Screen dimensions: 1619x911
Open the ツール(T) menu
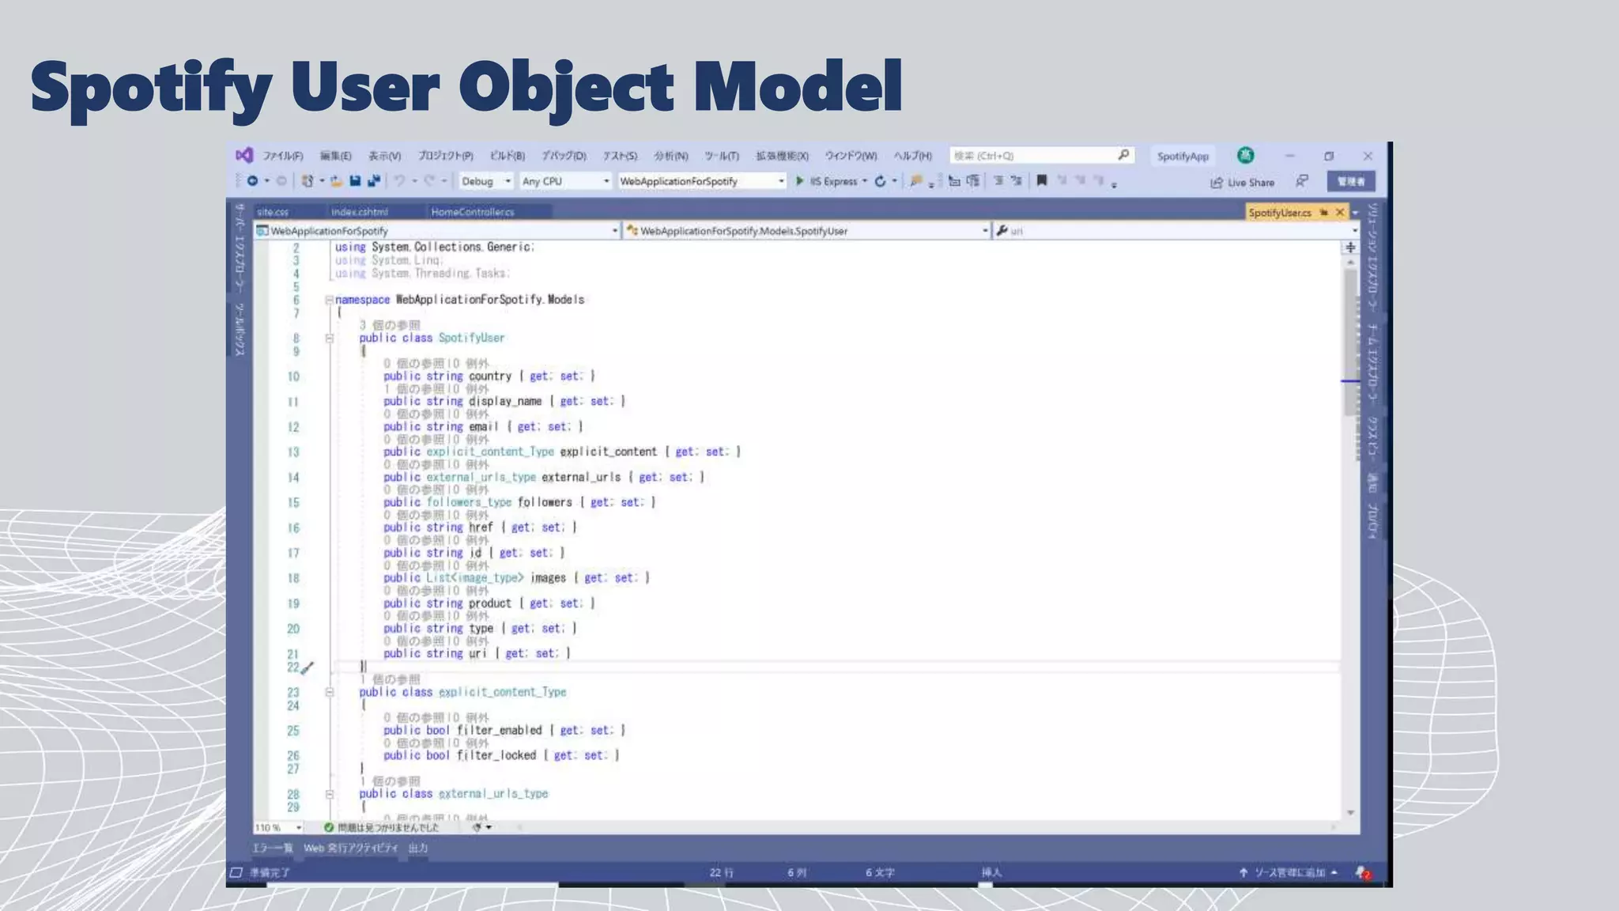tap(721, 156)
